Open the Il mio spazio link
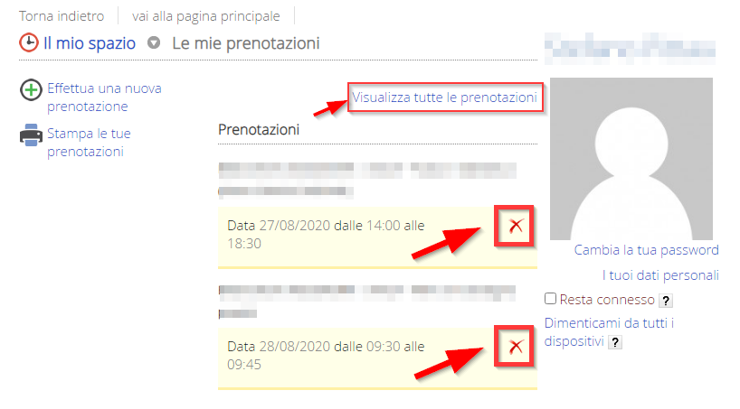Screen dimensions: 740x409 [x=90, y=43]
